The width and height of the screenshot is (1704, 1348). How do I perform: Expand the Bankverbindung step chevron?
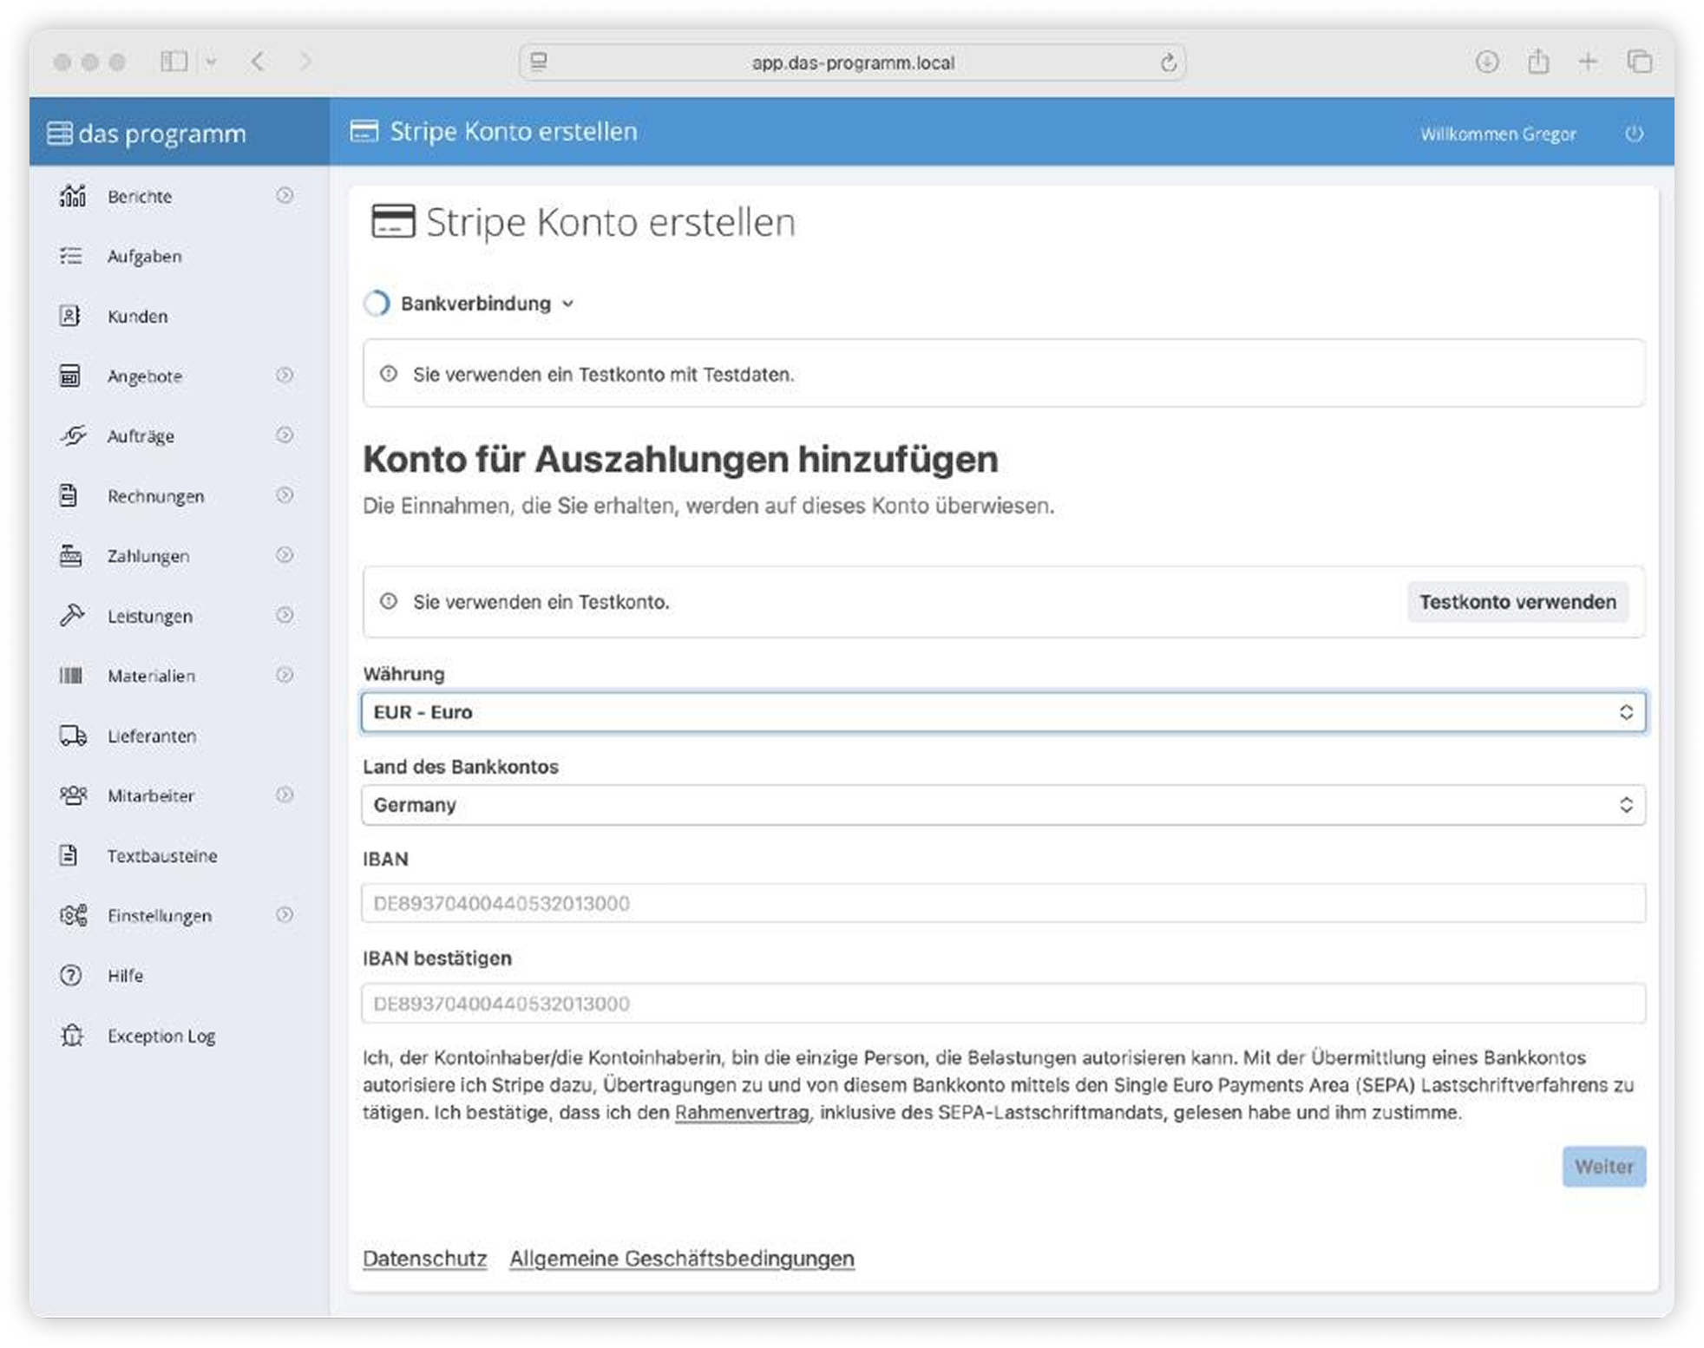pos(568,304)
